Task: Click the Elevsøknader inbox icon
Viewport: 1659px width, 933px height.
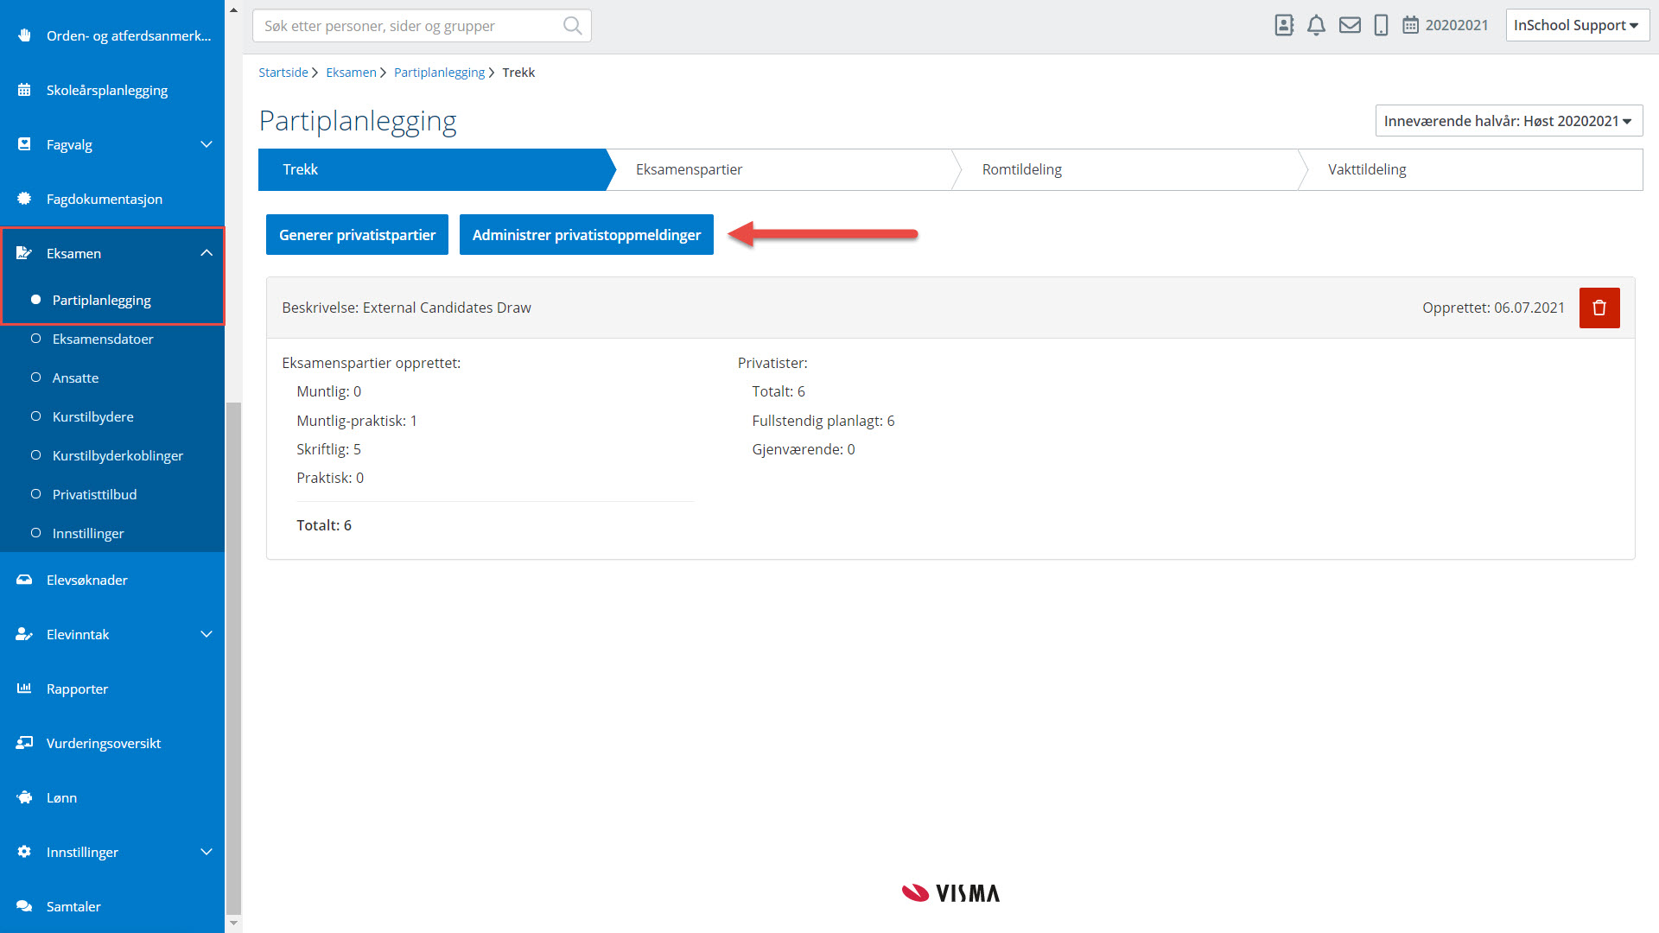Action: 24,580
